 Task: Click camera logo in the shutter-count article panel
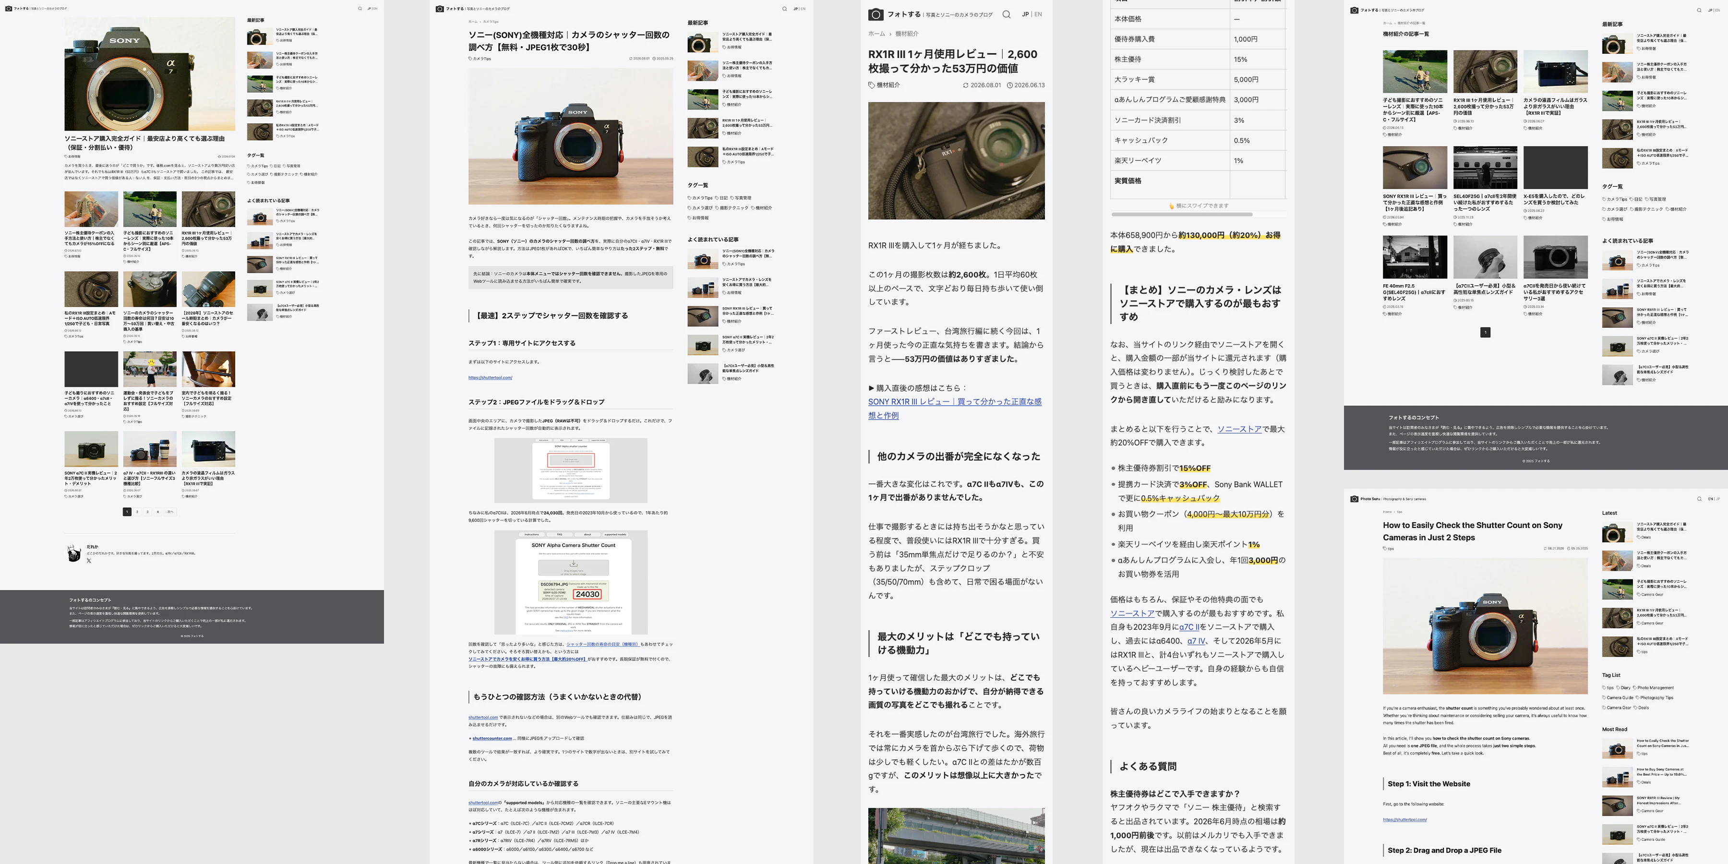click(439, 9)
